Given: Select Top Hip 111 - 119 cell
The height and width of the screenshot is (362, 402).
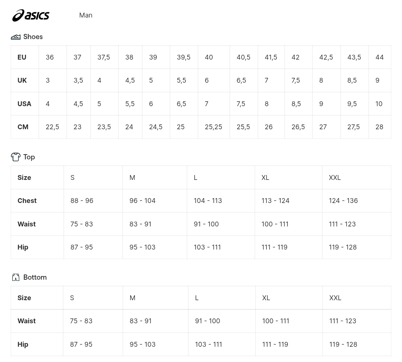Looking at the screenshot, I should 288,247.
